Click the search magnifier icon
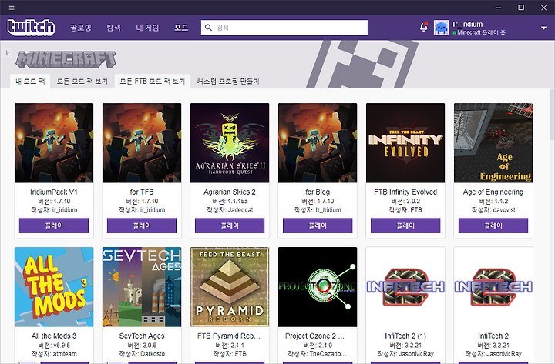This screenshot has width=555, height=364. 208,28
